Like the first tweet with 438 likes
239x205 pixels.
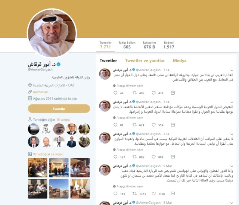[153, 93]
